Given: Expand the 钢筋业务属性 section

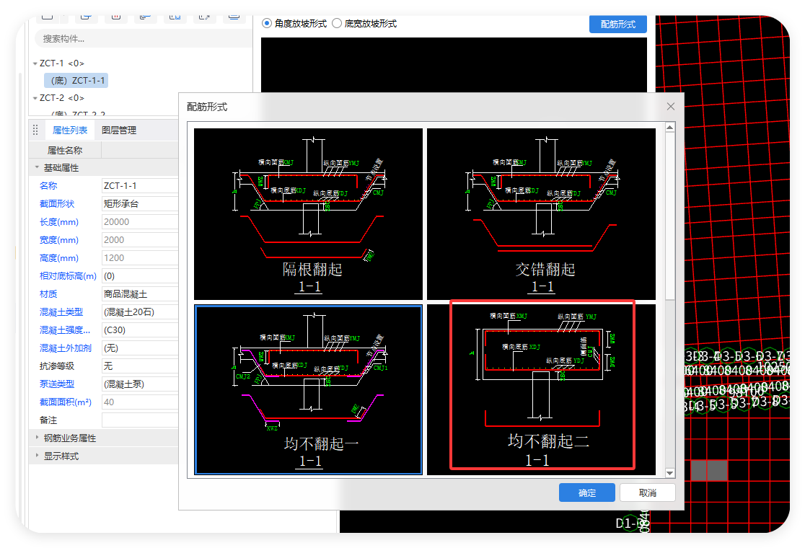Looking at the screenshot, I should [x=37, y=438].
